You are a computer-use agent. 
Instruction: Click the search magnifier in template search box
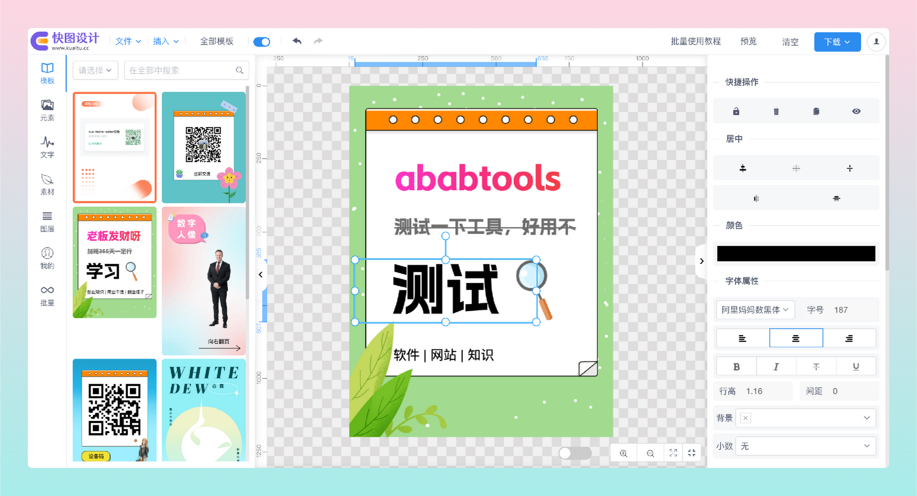click(239, 71)
